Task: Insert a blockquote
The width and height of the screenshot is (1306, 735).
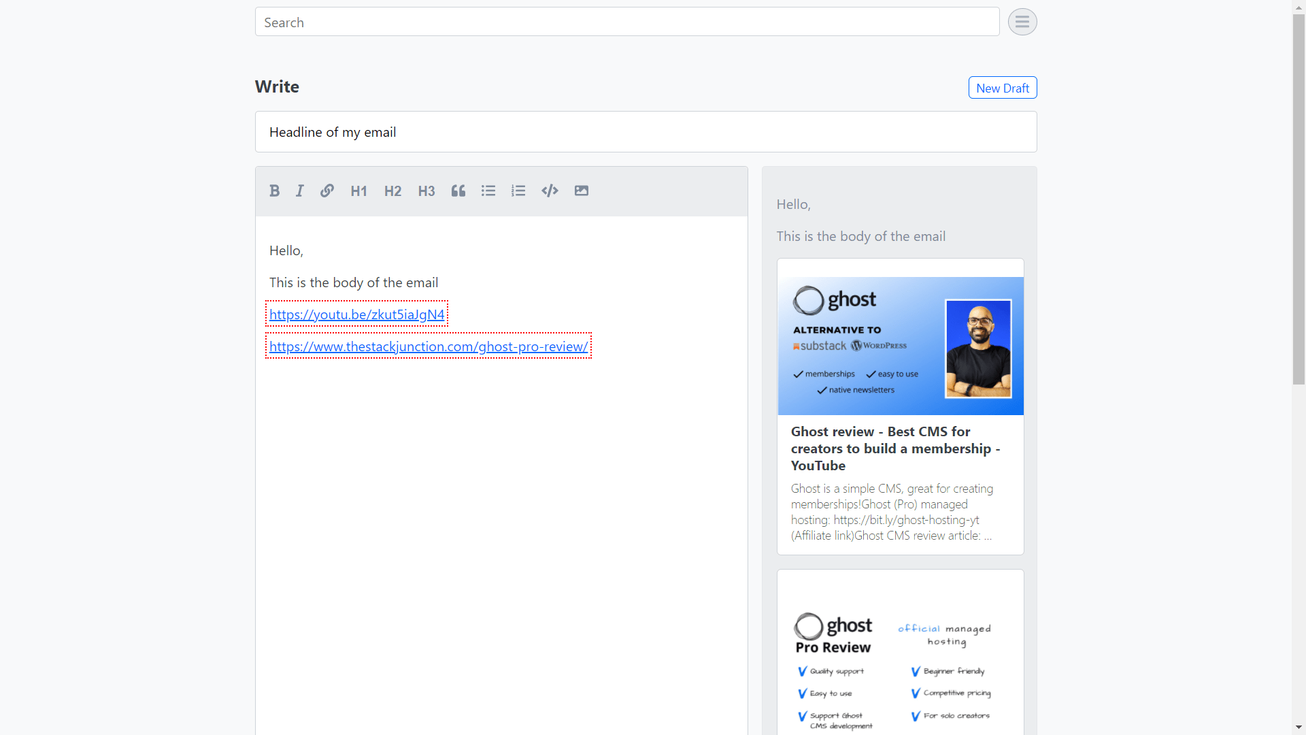Action: pos(458,191)
